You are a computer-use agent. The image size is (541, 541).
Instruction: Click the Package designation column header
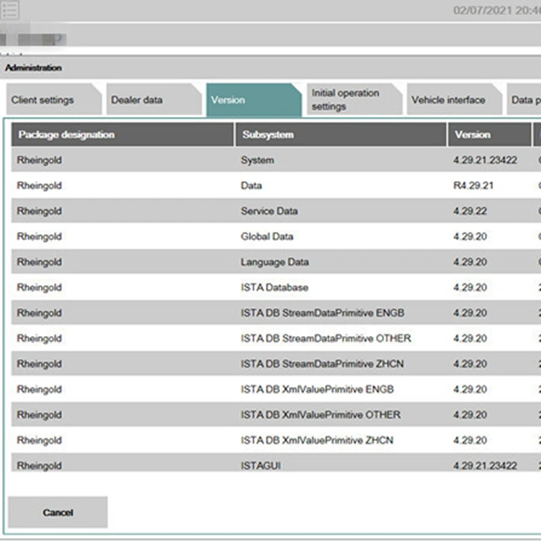pos(122,135)
